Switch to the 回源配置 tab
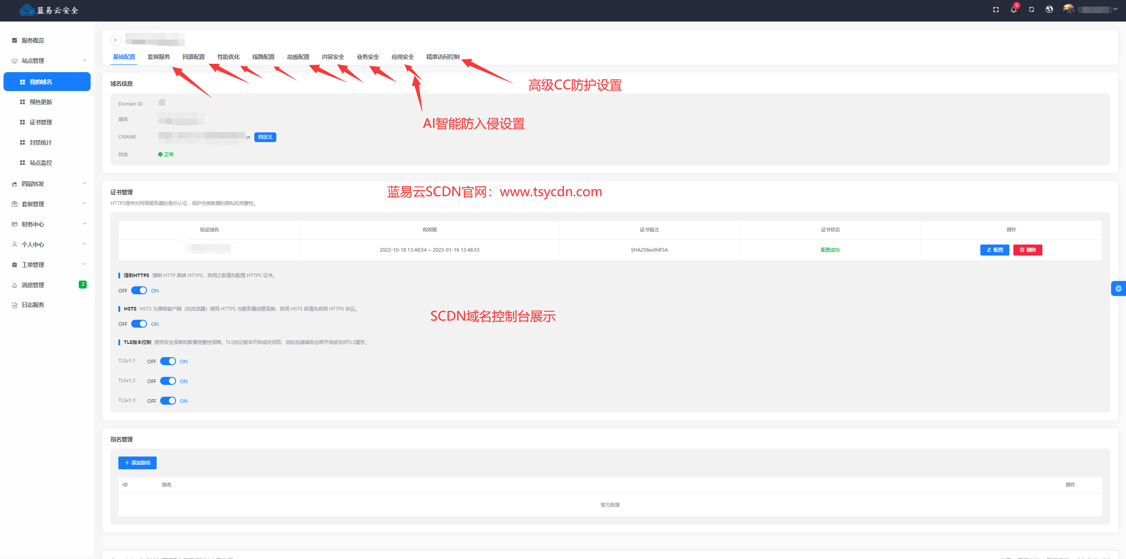The height and width of the screenshot is (559, 1126). (194, 57)
